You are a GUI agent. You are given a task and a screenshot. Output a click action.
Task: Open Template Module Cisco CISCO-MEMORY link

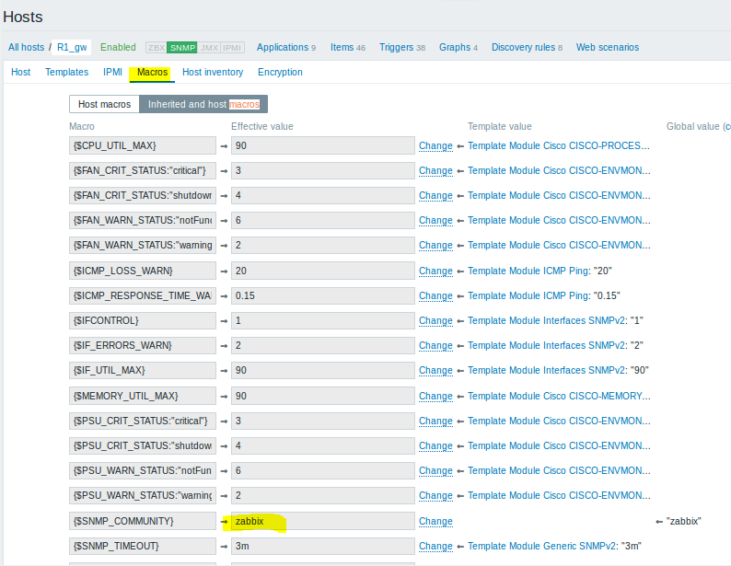pos(559,396)
